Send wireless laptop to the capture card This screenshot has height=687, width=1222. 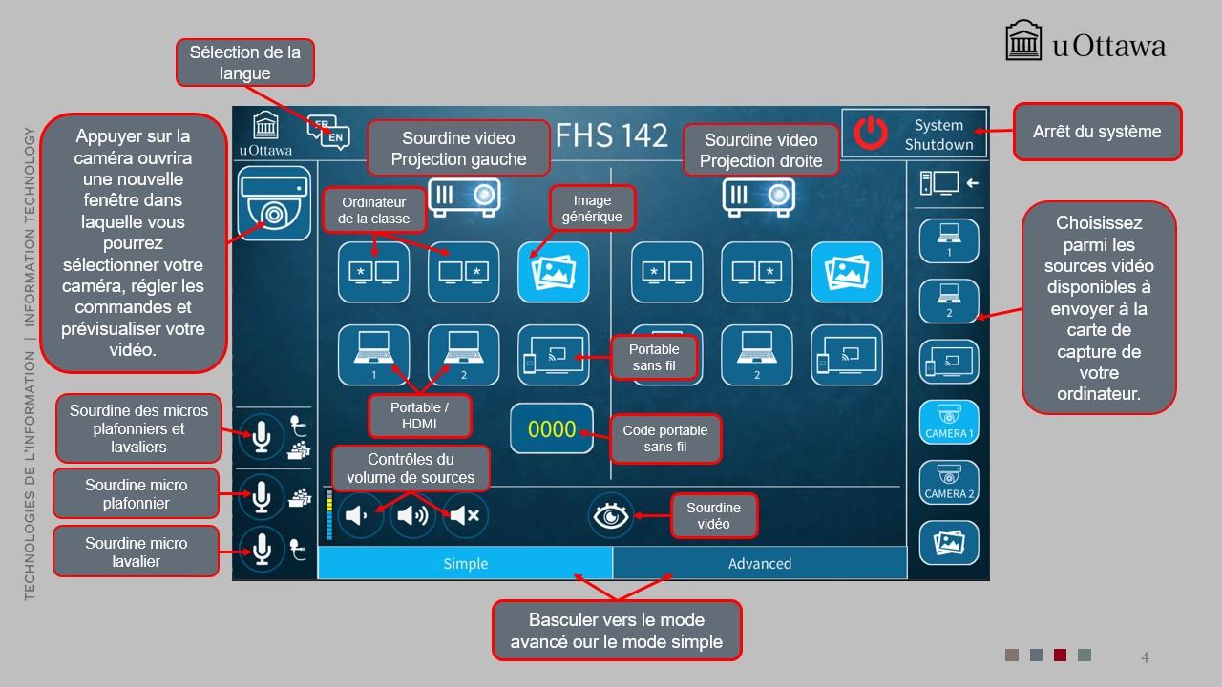pyautogui.click(x=949, y=363)
